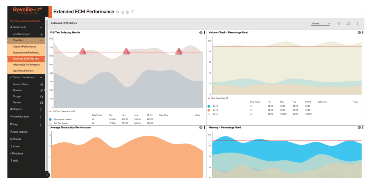The image size is (372, 185).
Task: Toggle the Documents Indexed series legend dot
Action: tap(51, 119)
